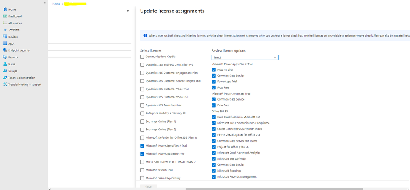
Task: Uncheck Microsoft Bookings option
Action: (214, 171)
